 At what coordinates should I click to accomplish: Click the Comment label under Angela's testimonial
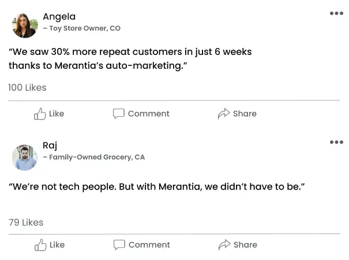pos(149,114)
